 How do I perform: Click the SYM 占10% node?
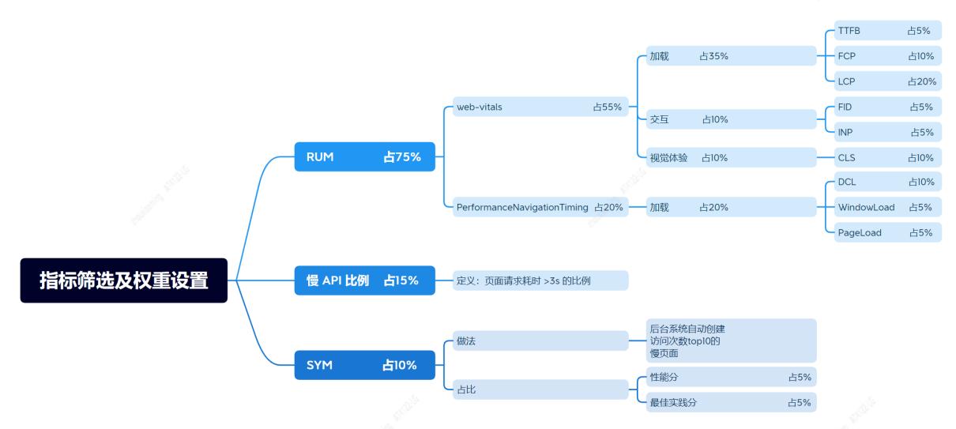pos(364,365)
